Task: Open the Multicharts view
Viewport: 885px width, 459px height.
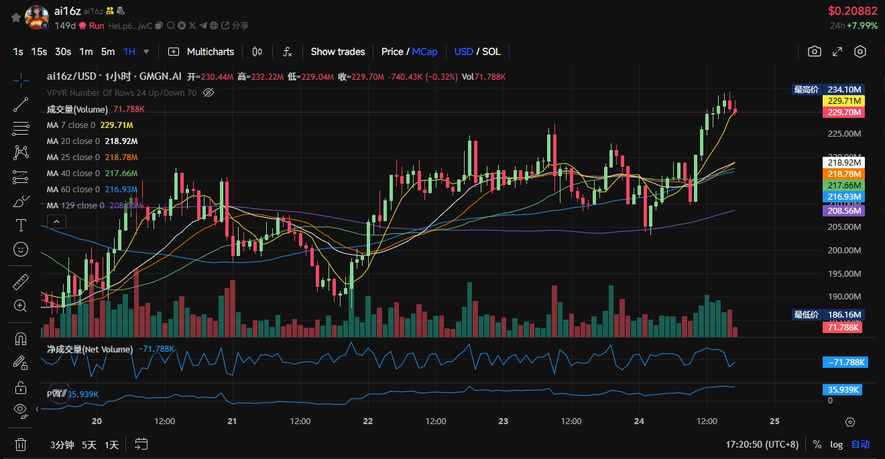Action: coord(201,52)
